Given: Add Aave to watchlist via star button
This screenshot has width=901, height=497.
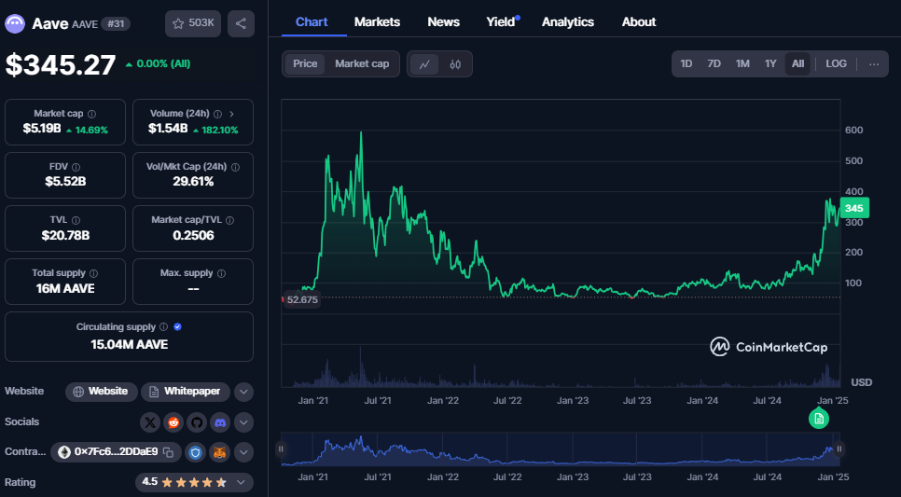Looking at the screenshot, I should pyautogui.click(x=193, y=23).
